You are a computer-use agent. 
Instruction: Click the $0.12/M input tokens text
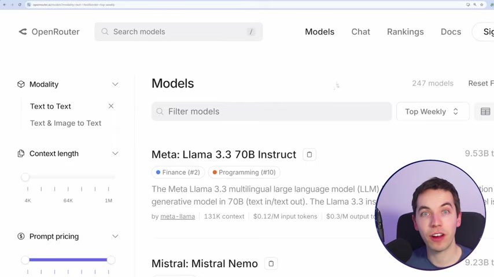click(285, 216)
